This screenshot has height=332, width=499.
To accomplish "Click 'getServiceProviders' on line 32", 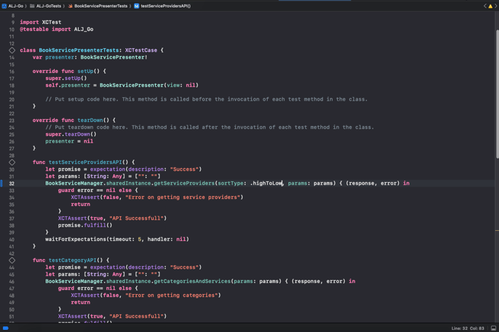I will tap(184, 183).
